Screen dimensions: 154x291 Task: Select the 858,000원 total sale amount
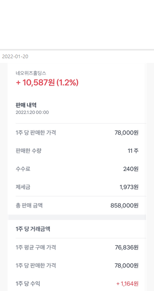(x=124, y=205)
